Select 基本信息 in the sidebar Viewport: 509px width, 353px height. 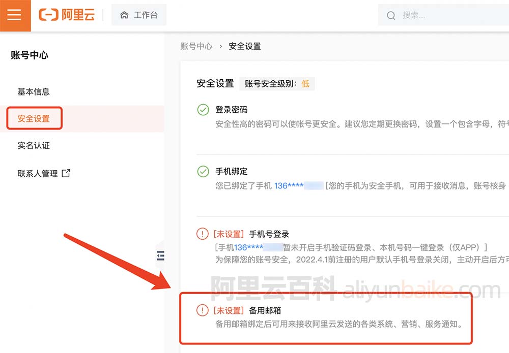pos(34,92)
